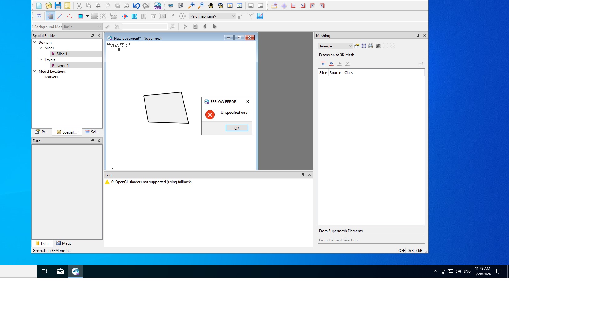Click the blue grid mesh icon

click(260, 16)
